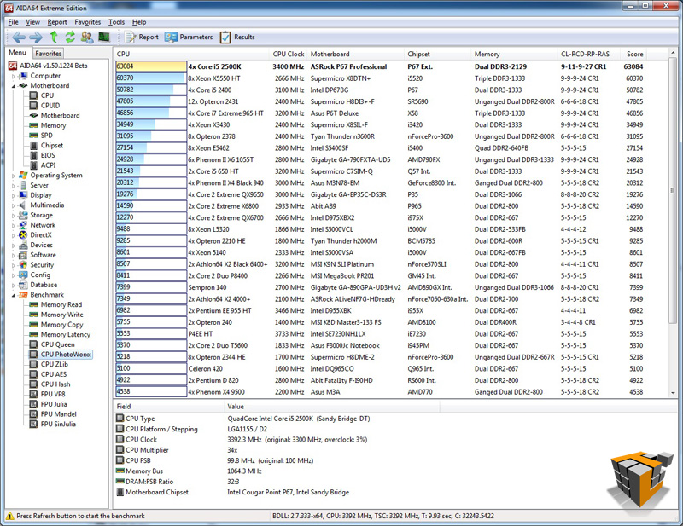The width and height of the screenshot is (683, 526).
Task: Switch to the Favorites tab
Action: point(49,54)
